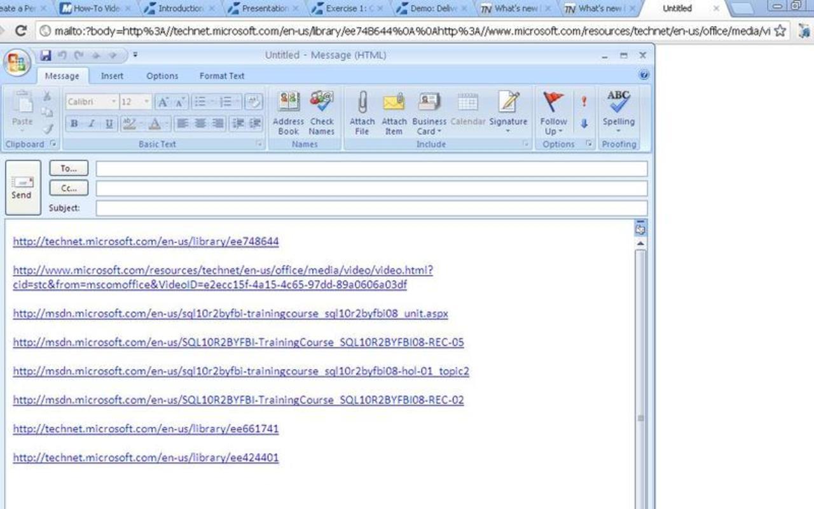
Task: Toggle Bold formatting
Action: pyautogui.click(x=74, y=123)
